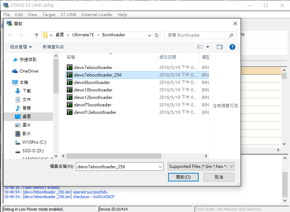290x212 pixels.
Task: Go up one folder level
Action: [x=37, y=35]
